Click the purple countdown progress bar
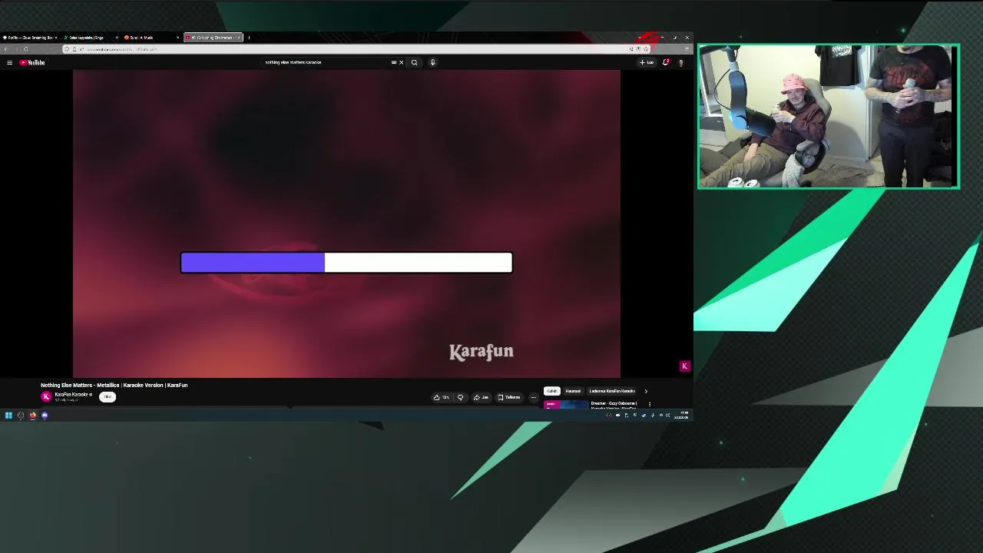The width and height of the screenshot is (983, 553). tap(346, 263)
